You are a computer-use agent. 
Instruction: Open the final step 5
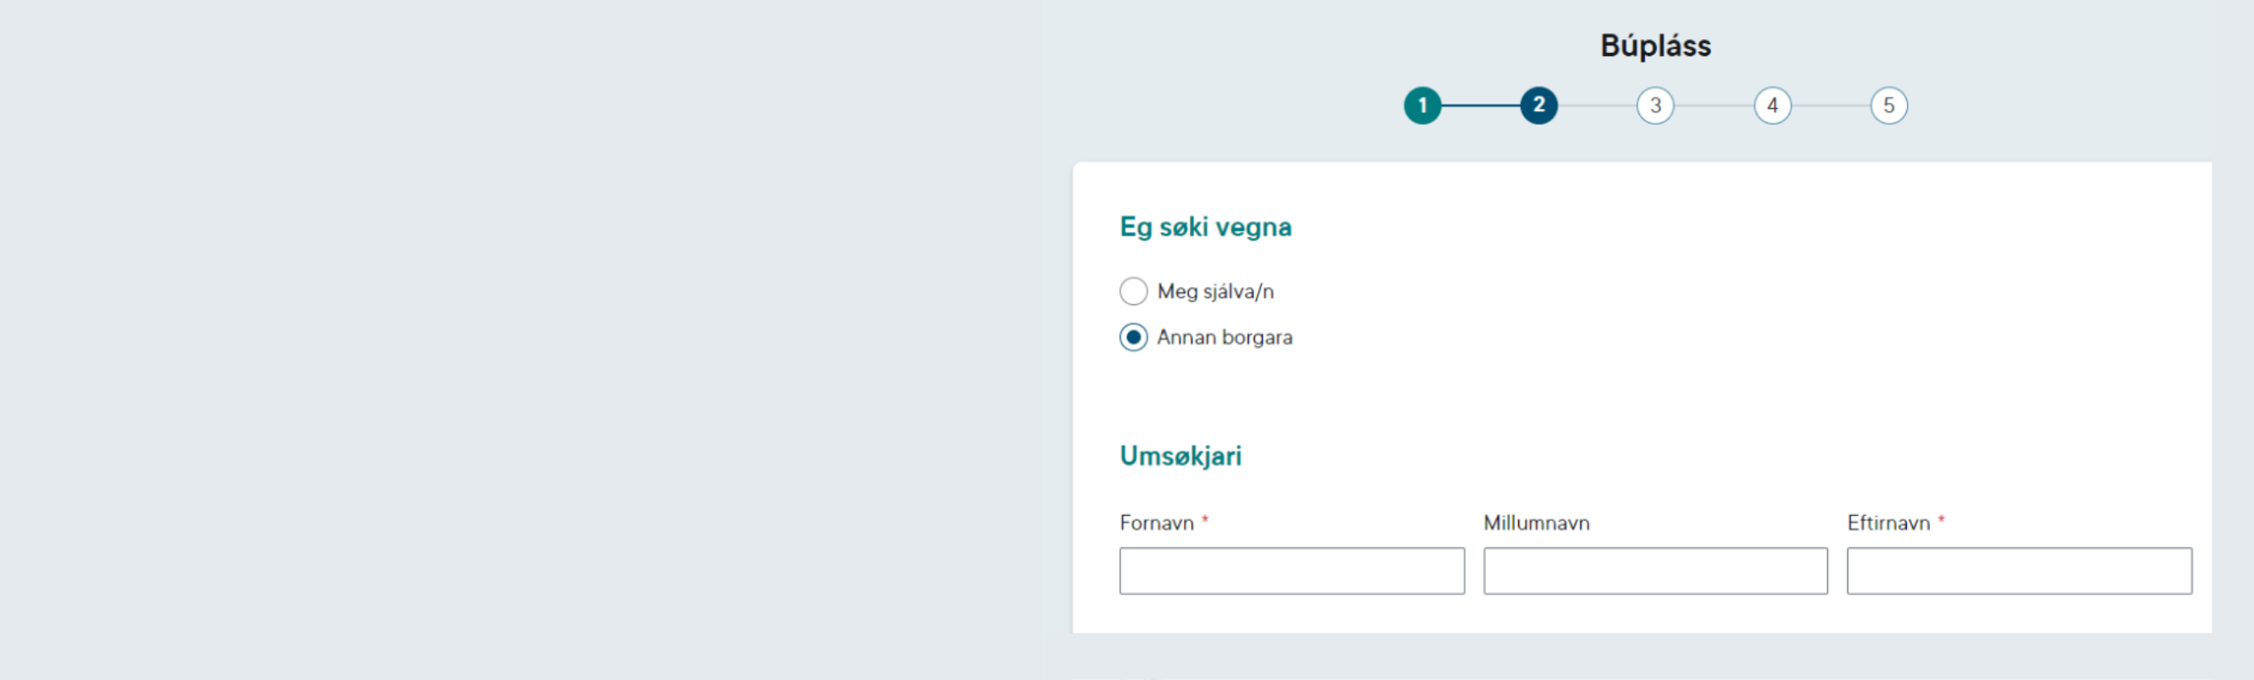pyautogui.click(x=1889, y=105)
